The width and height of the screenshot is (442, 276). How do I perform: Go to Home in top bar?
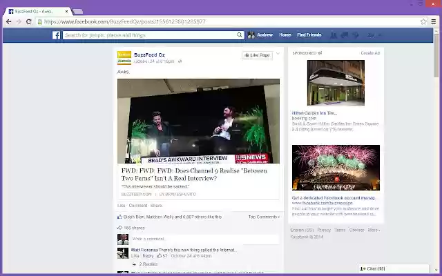(x=285, y=35)
